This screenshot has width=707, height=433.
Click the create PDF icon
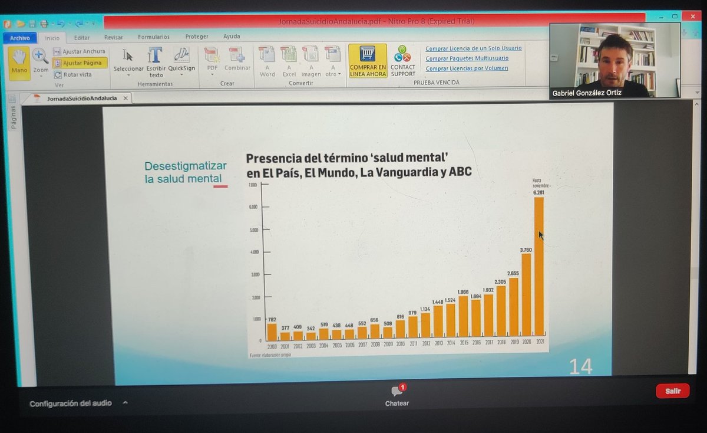[x=211, y=55]
